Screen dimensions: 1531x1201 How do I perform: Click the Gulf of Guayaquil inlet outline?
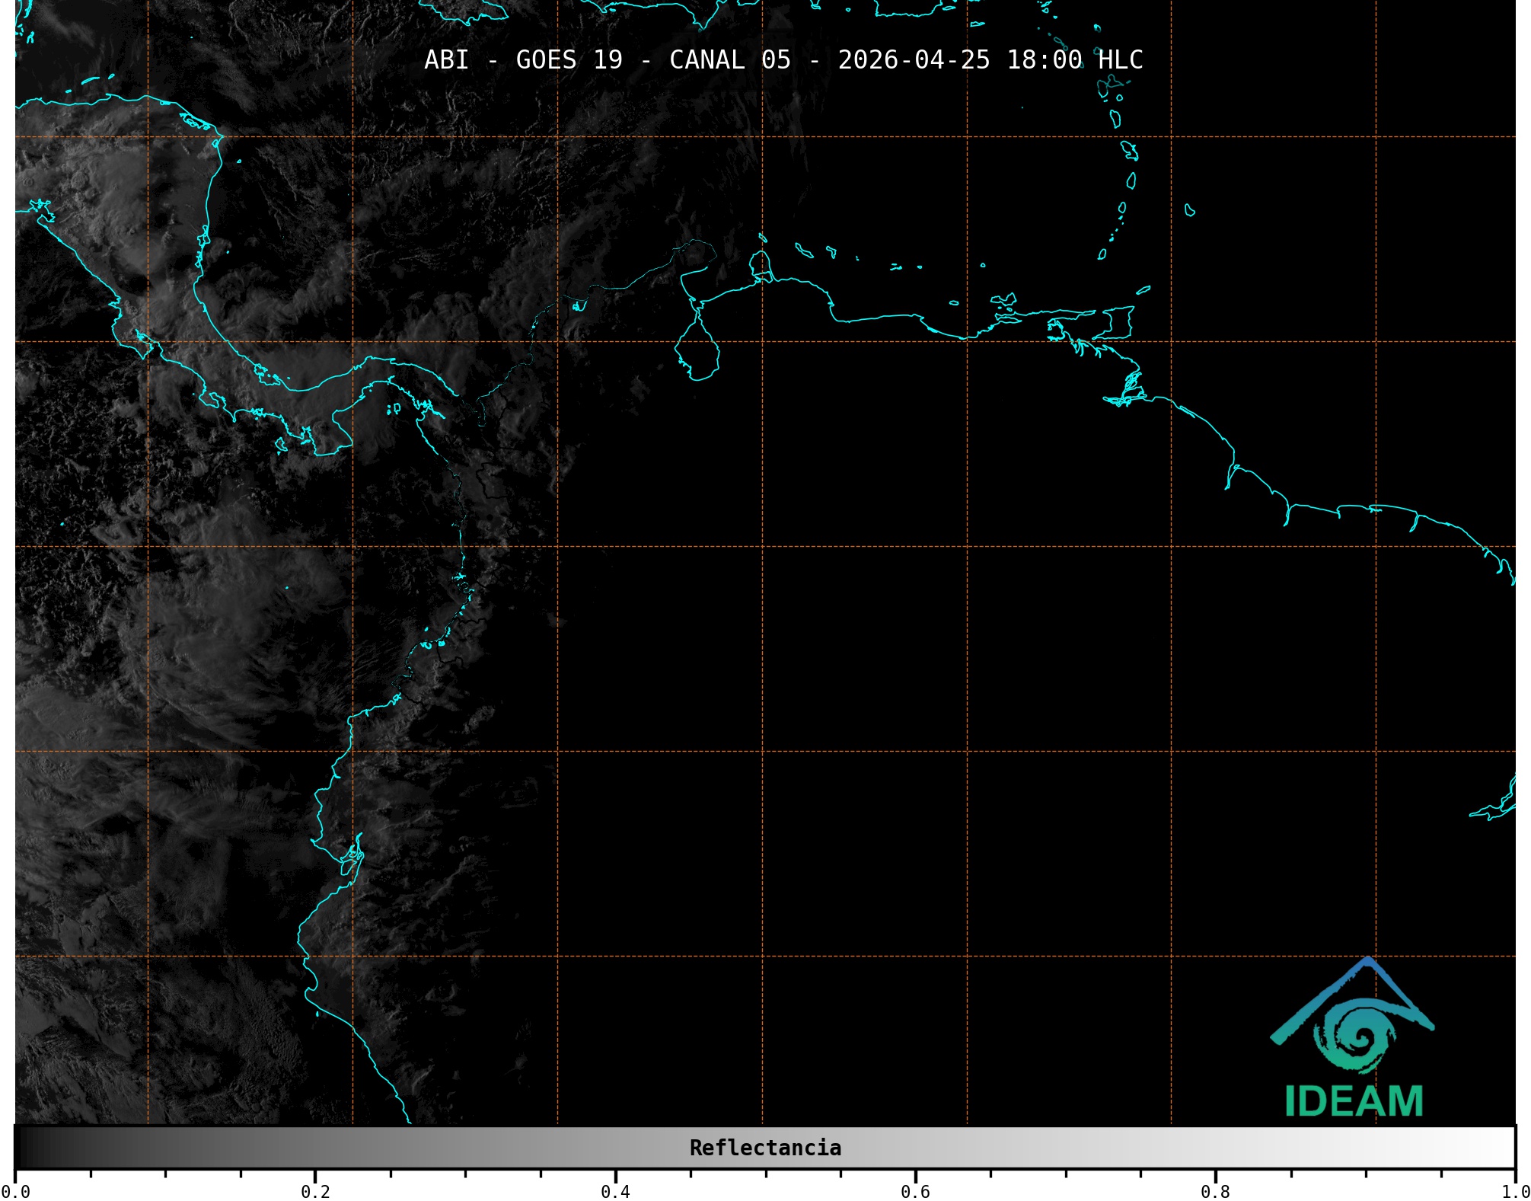coord(352,857)
